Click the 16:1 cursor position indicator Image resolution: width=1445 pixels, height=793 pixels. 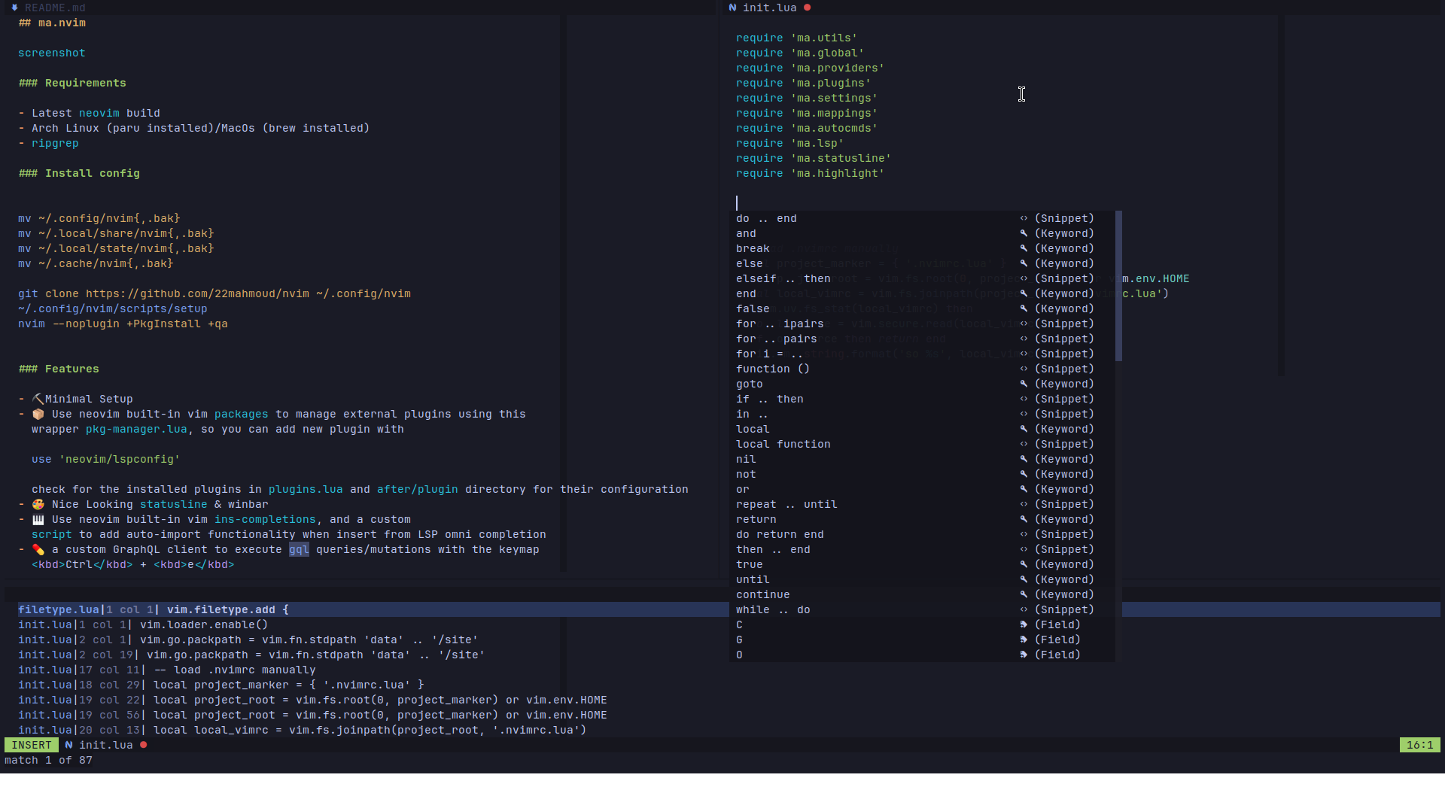click(x=1419, y=745)
